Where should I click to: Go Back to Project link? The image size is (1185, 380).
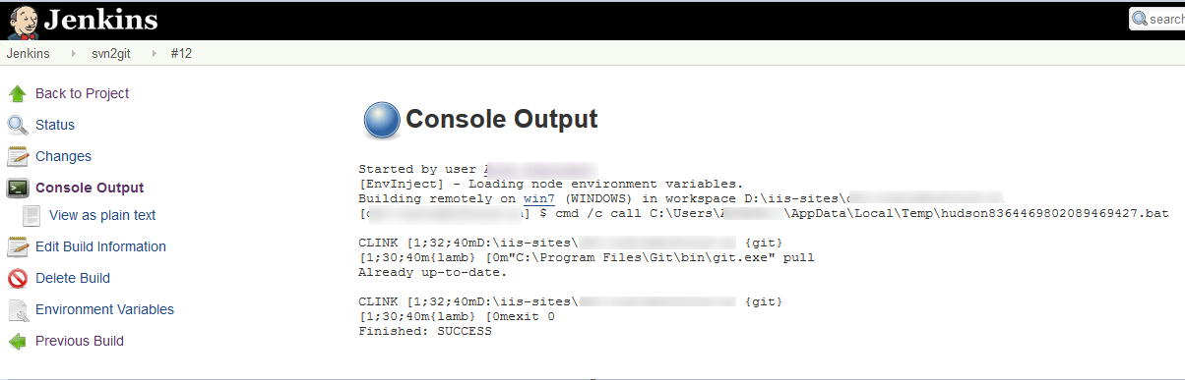click(x=82, y=93)
